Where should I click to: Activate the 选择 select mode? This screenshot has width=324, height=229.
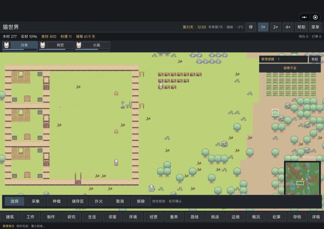(x=14, y=201)
